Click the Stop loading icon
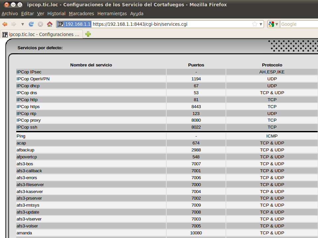 (40, 24)
